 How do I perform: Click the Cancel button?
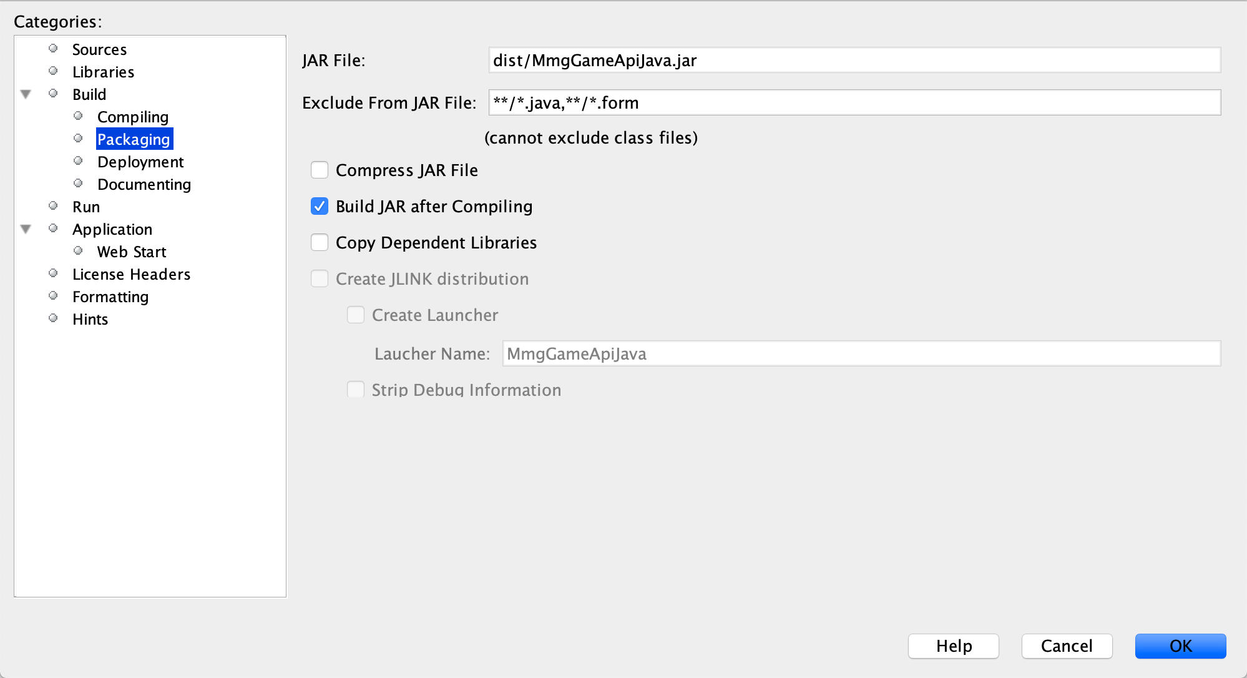pos(1067,646)
